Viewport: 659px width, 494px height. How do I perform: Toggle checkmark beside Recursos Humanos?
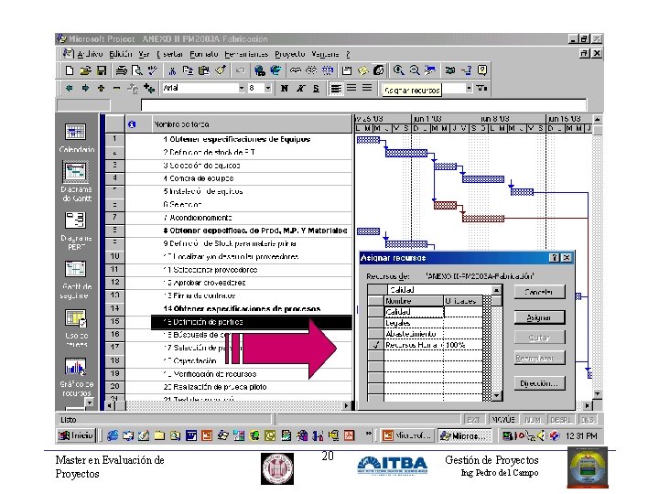click(x=376, y=345)
